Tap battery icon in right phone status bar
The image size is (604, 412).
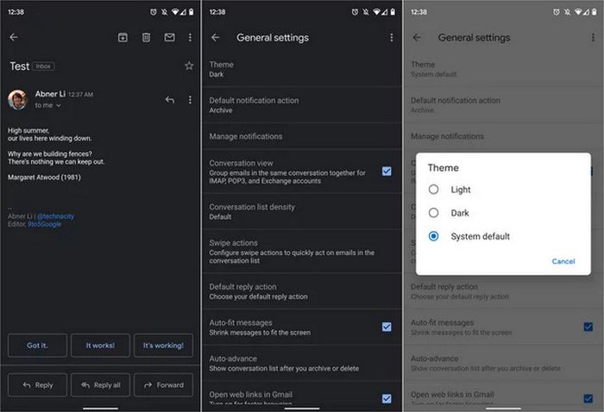coord(594,12)
